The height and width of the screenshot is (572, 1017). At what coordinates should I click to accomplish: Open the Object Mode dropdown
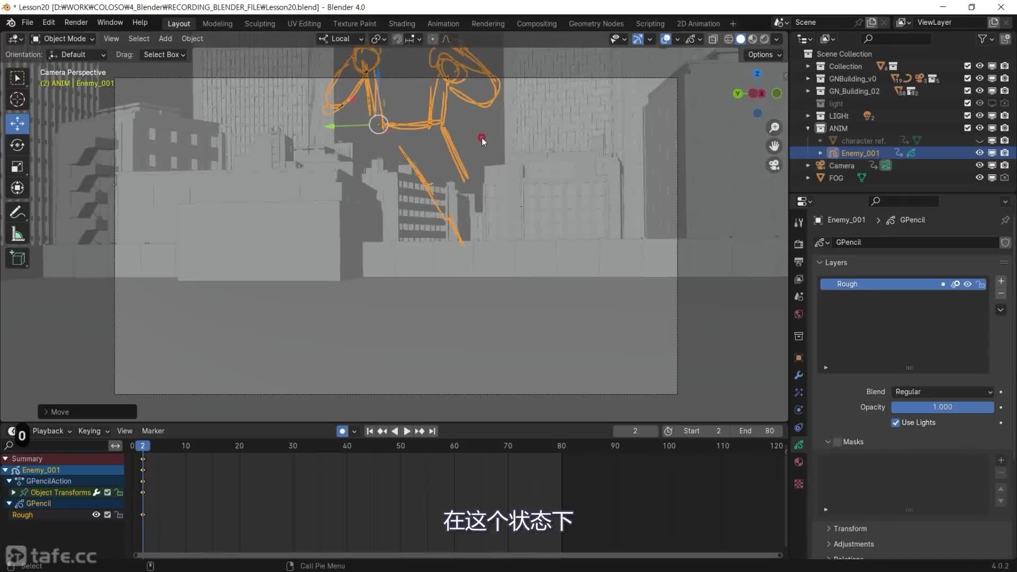click(63, 39)
